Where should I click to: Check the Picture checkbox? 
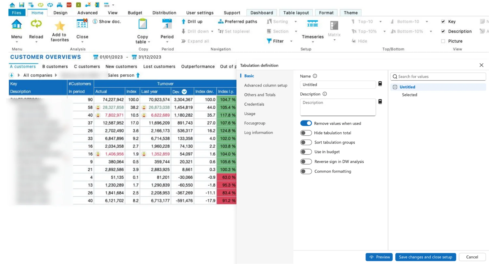443,41
